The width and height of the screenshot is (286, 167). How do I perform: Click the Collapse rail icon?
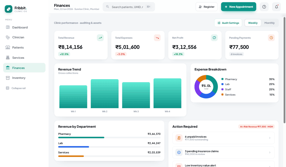pyautogui.click(x=7, y=88)
